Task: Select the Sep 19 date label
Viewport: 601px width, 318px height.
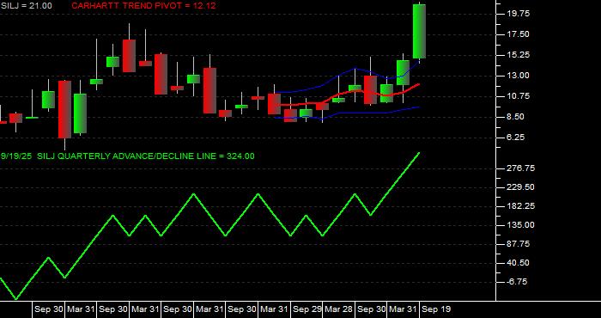Action: (x=436, y=309)
